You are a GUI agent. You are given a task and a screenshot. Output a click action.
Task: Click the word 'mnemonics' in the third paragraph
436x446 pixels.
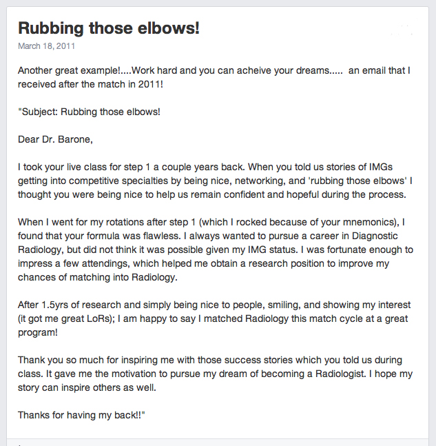click(368, 222)
